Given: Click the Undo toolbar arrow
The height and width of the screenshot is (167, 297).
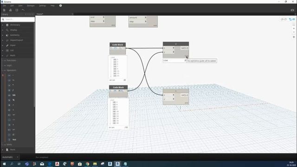Looking at the screenshot, I should tap(23, 10).
